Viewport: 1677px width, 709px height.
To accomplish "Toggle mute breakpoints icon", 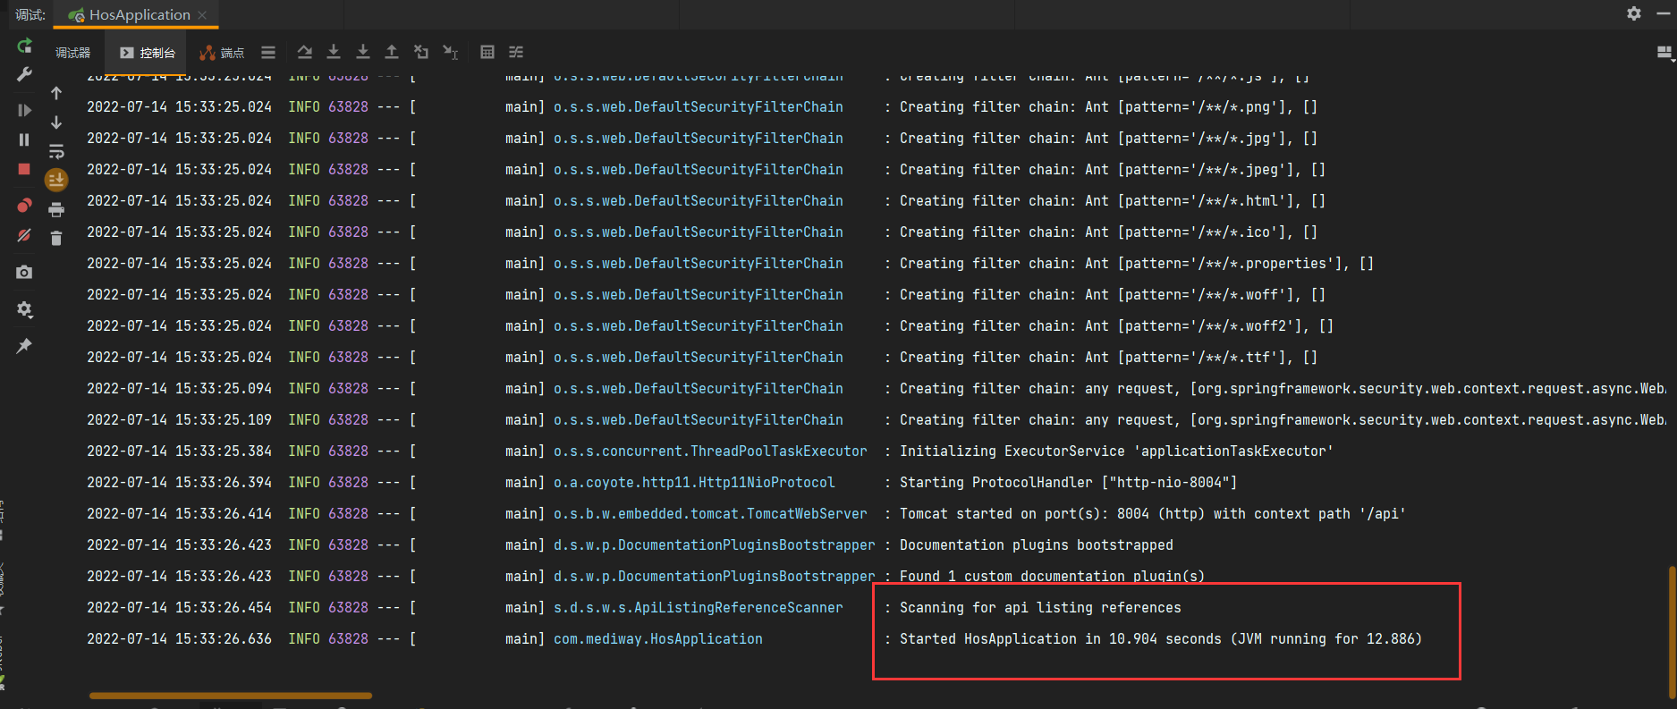I will tap(24, 236).
